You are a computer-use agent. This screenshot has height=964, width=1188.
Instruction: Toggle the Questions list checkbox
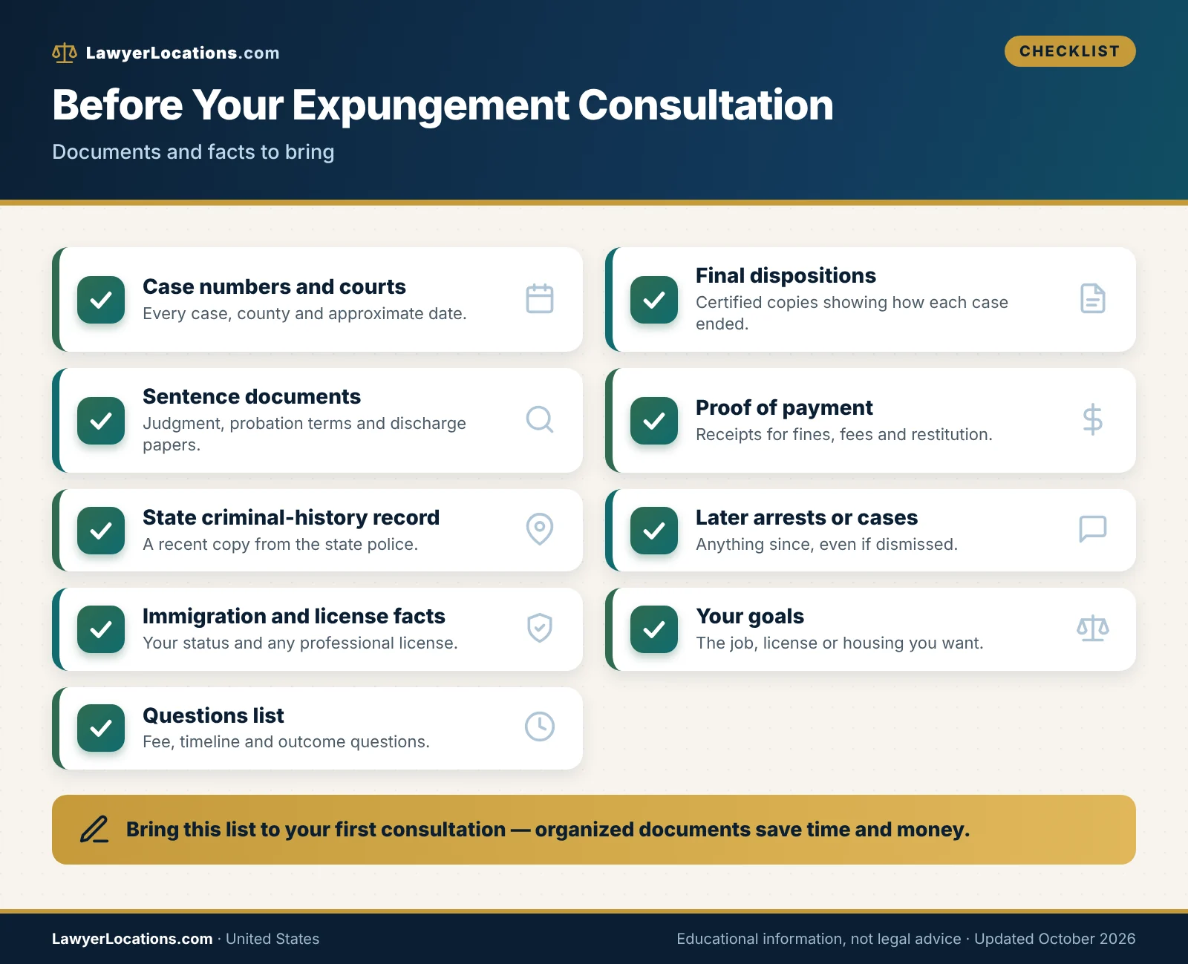pyautogui.click(x=101, y=728)
